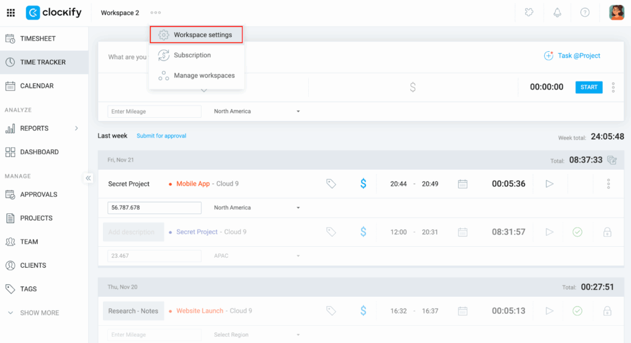This screenshot has width=631, height=343.
Task: Open North America dropdown in timer bar
Action: (256, 112)
